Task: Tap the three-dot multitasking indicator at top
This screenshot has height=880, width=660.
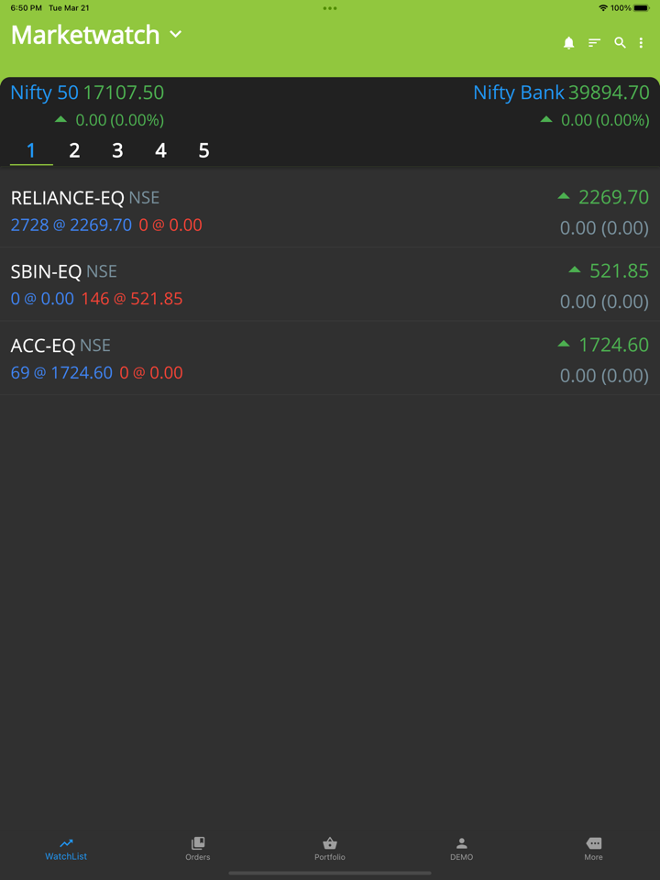Action: tap(330, 8)
